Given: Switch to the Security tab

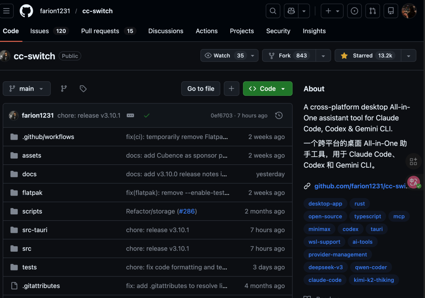Looking at the screenshot, I should point(278,31).
